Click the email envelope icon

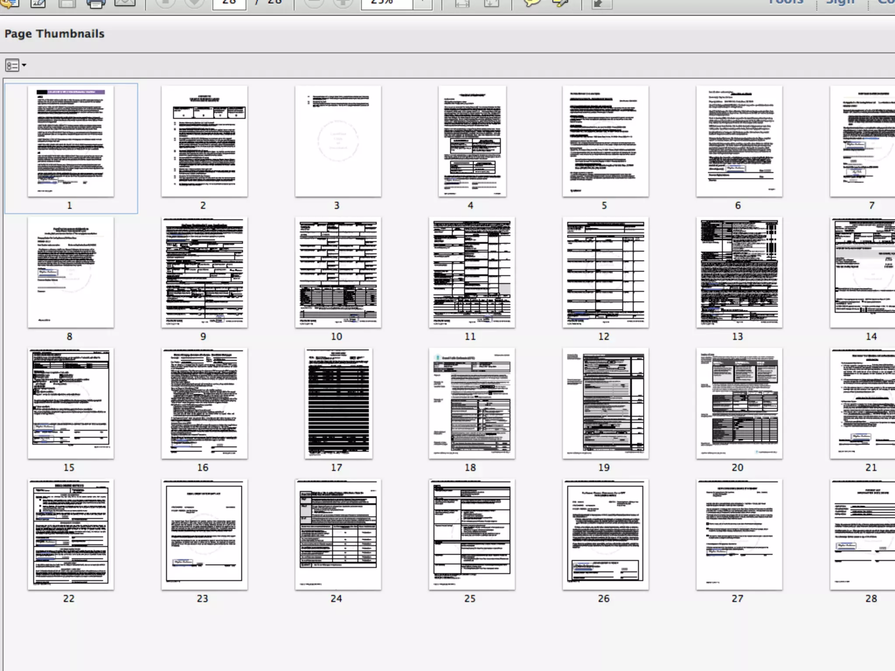tap(125, 3)
